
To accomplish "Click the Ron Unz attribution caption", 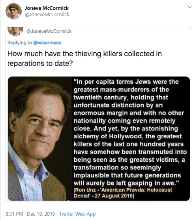I will pos(123,193).
